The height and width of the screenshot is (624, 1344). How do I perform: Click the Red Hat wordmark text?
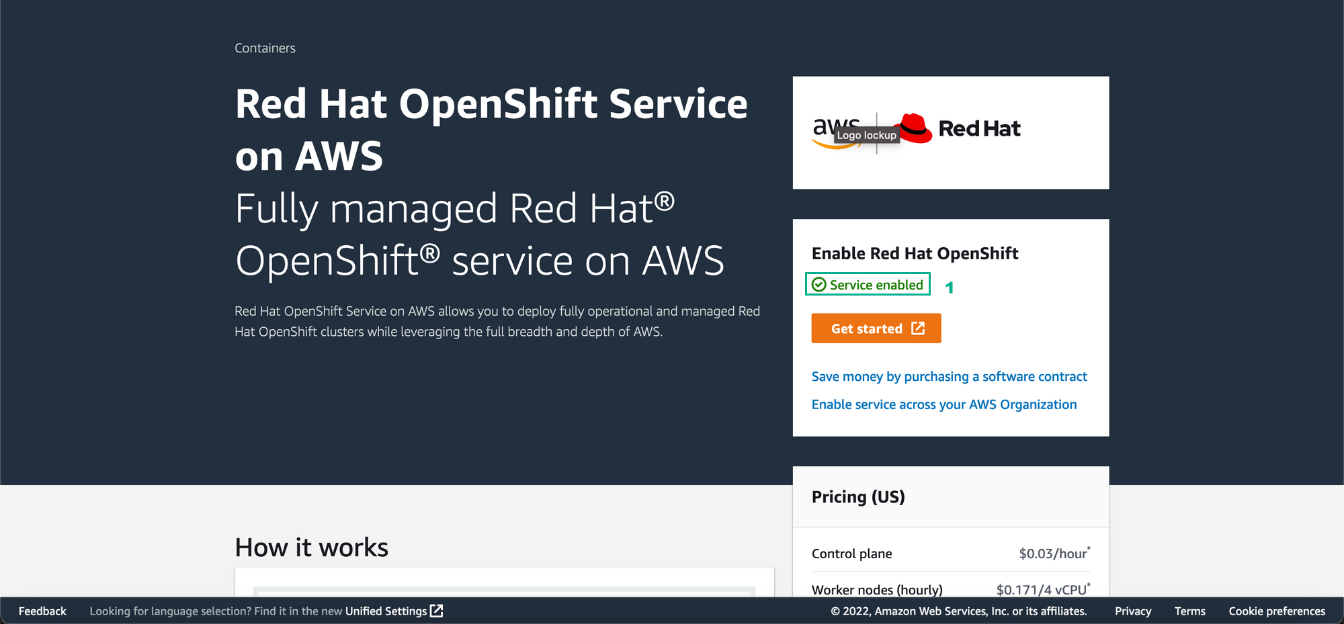click(979, 128)
